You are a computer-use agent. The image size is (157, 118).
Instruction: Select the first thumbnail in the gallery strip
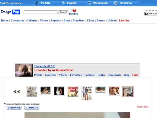click(x=32, y=92)
